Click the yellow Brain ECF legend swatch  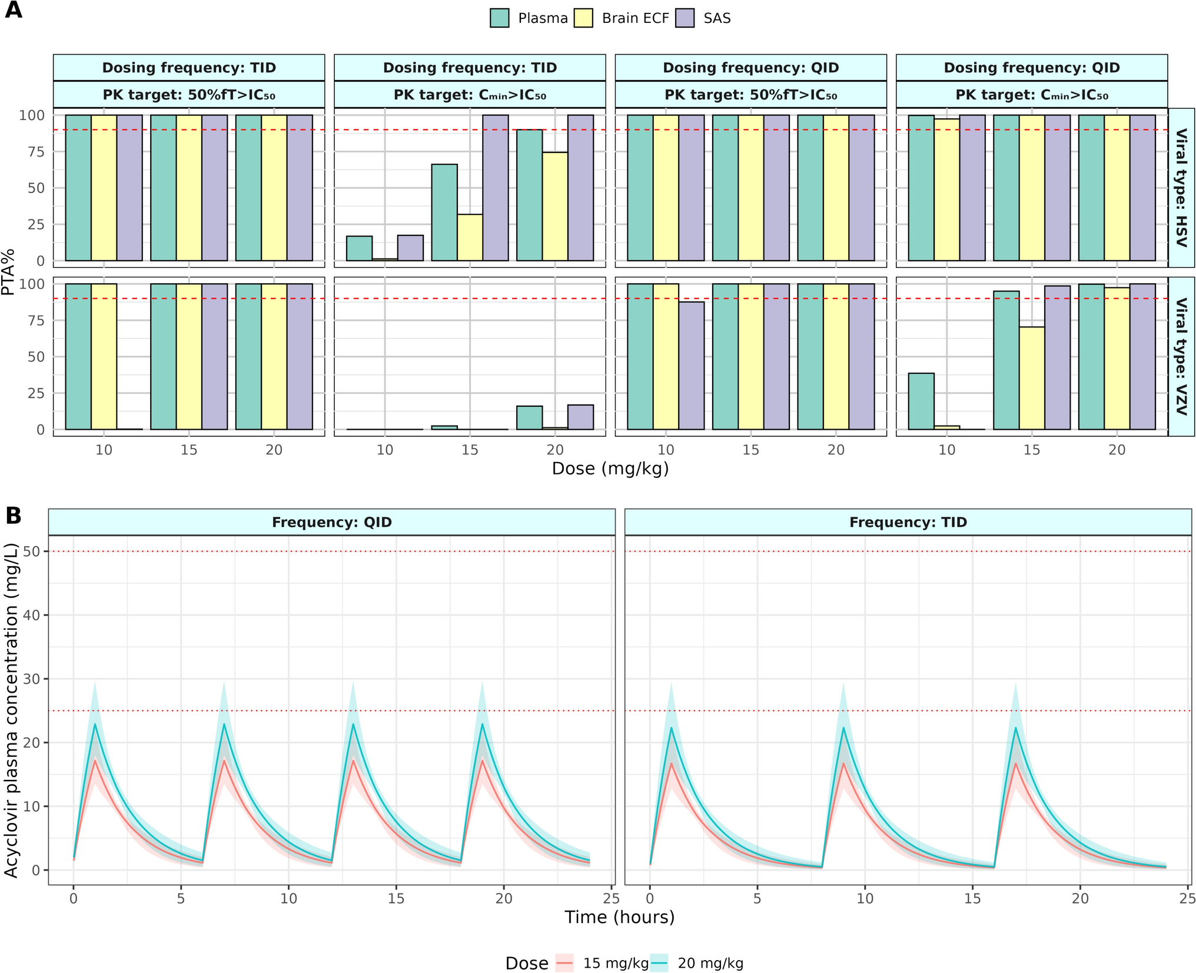coord(583,18)
